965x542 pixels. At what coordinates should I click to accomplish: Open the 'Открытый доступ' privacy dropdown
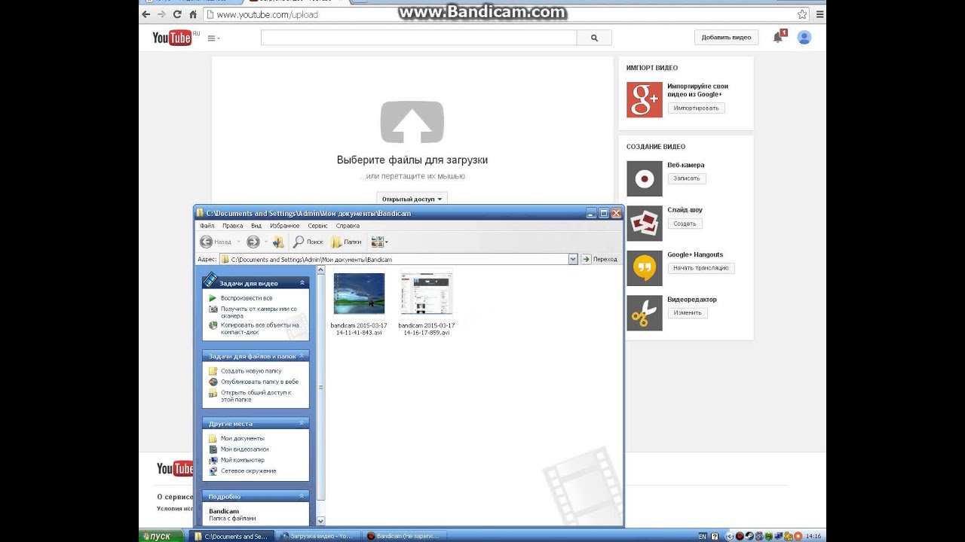412,199
